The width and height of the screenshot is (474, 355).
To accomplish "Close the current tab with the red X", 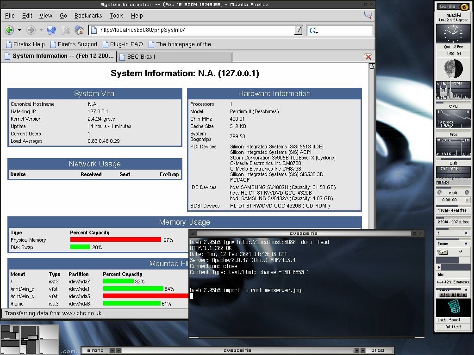I will [x=368, y=56].
